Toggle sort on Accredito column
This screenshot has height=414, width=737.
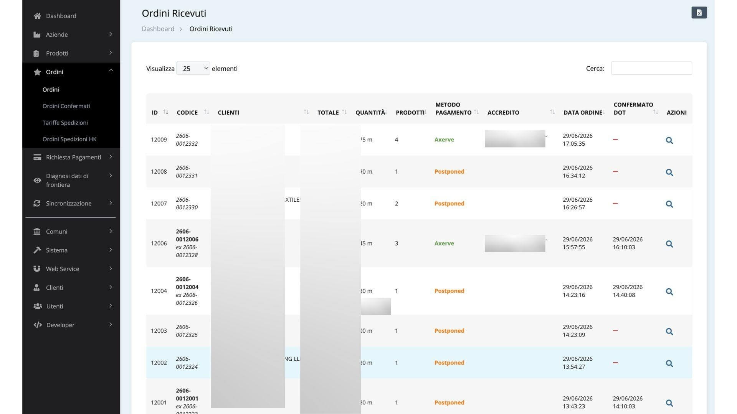pos(552,112)
